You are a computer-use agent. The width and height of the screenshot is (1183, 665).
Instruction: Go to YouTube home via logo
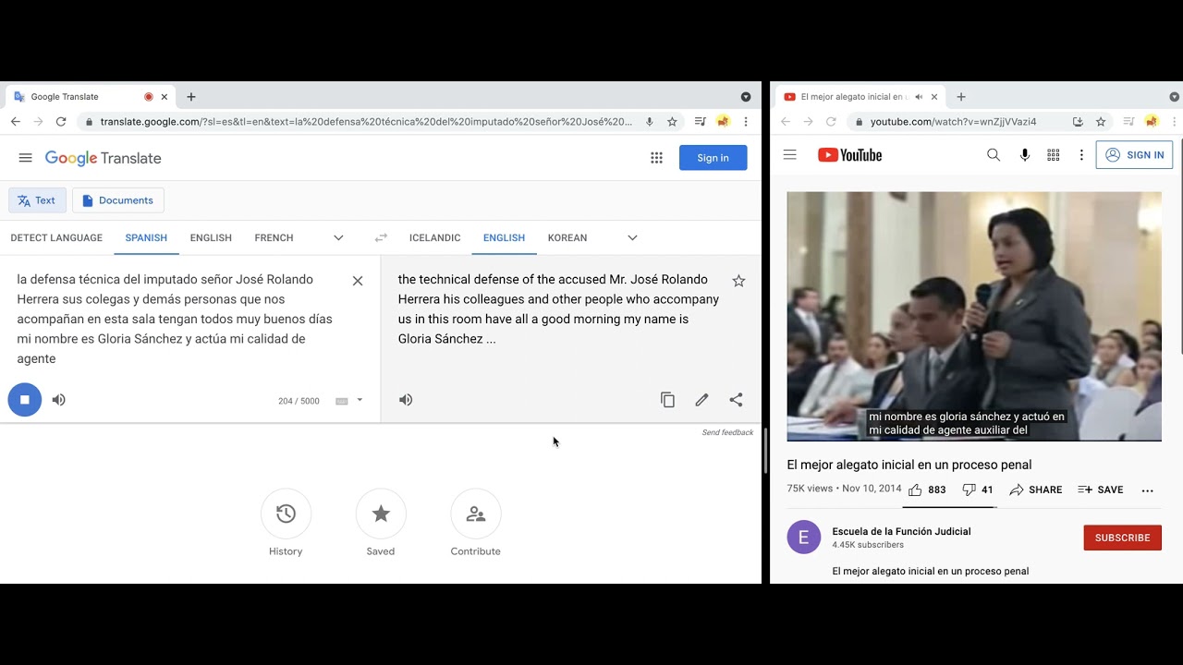849,155
